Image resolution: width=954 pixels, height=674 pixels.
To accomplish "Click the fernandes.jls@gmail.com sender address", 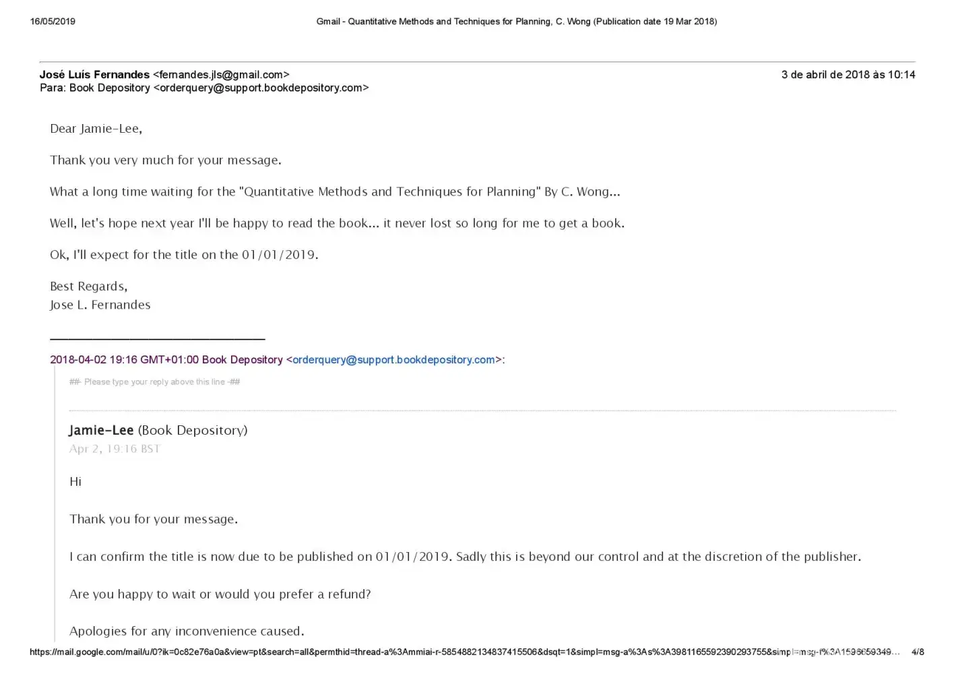I will [x=221, y=75].
